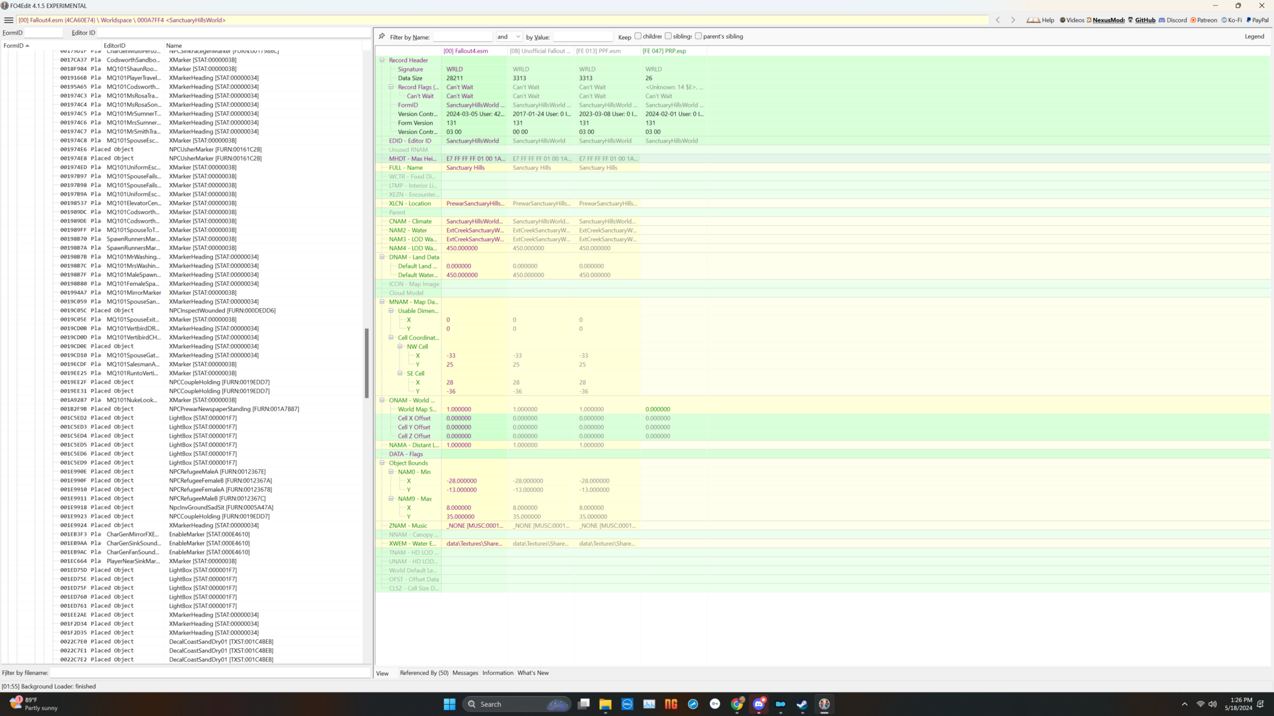Collapse Usable Dimensions node
Viewport: 1274px width, 716px height.
tap(391, 311)
